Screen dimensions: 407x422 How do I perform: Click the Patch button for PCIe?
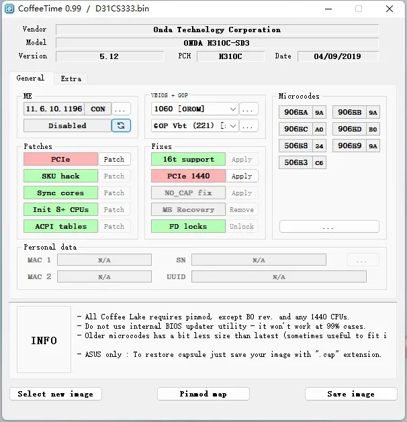[x=114, y=159]
